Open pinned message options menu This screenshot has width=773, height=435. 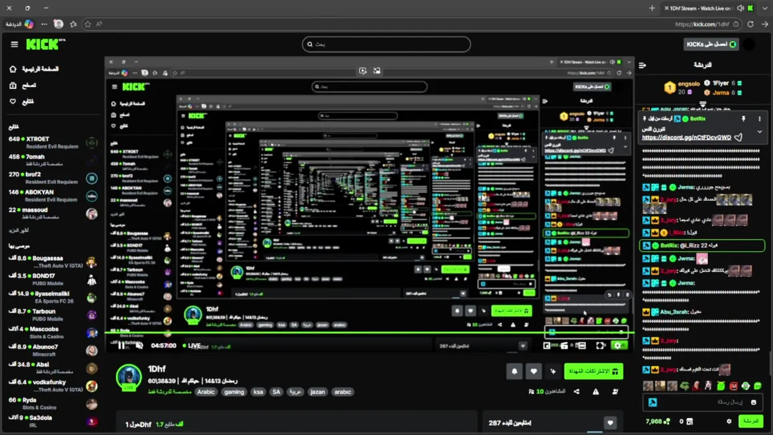[759, 119]
